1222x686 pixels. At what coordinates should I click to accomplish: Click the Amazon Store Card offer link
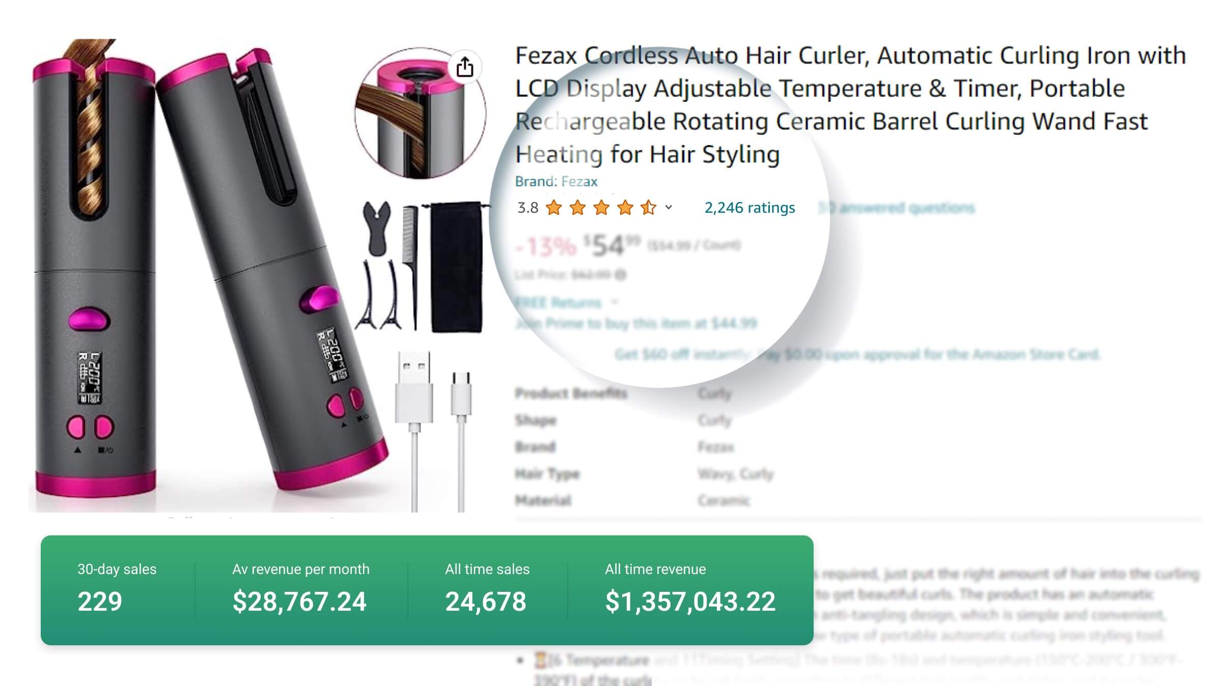[x=857, y=354]
